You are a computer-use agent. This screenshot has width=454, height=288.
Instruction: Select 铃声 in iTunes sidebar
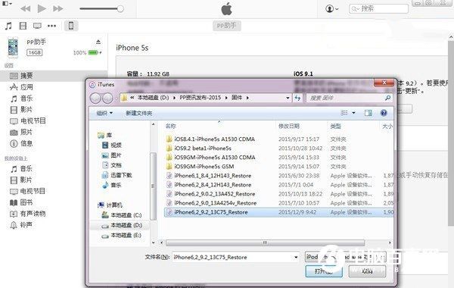pos(26,225)
